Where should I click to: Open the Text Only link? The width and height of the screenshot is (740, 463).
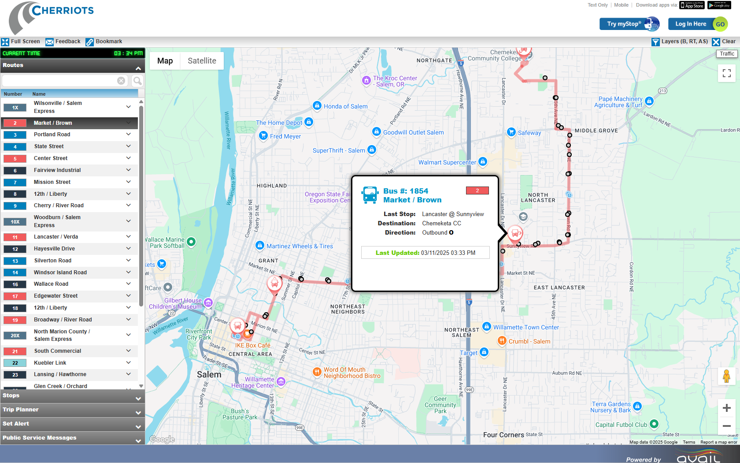point(597,5)
